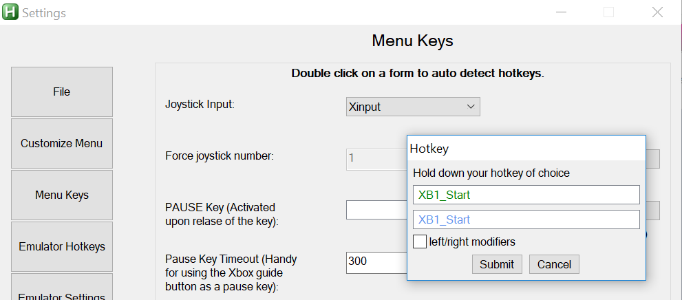Click the disabled maximize window button
The width and height of the screenshot is (682, 300).
coord(608,12)
